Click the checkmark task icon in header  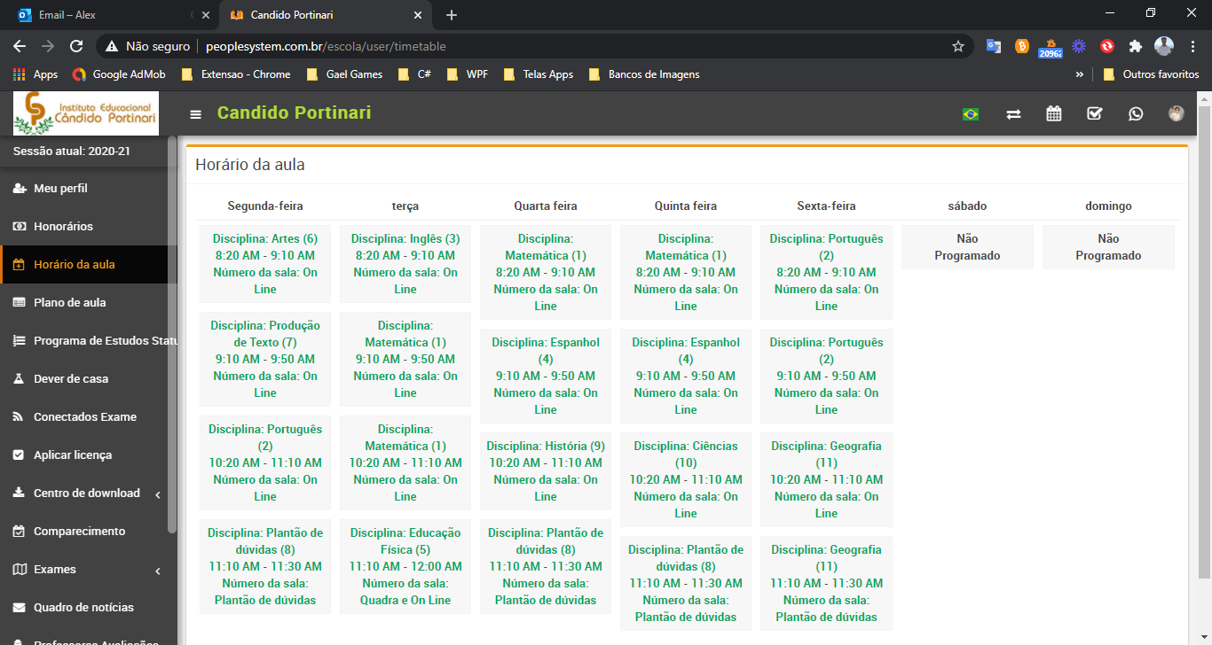pos(1095,113)
